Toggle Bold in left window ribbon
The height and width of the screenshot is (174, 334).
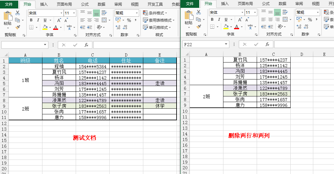click(31, 20)
